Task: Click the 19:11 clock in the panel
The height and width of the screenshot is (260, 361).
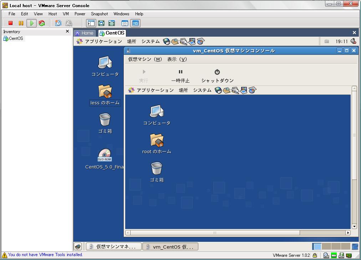Action: [x=341, y=41]
